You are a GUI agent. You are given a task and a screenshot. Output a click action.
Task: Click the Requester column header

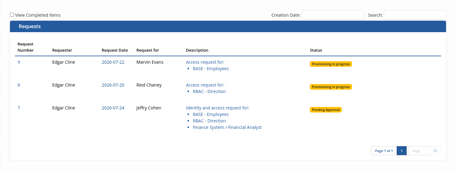coord(62,50)
